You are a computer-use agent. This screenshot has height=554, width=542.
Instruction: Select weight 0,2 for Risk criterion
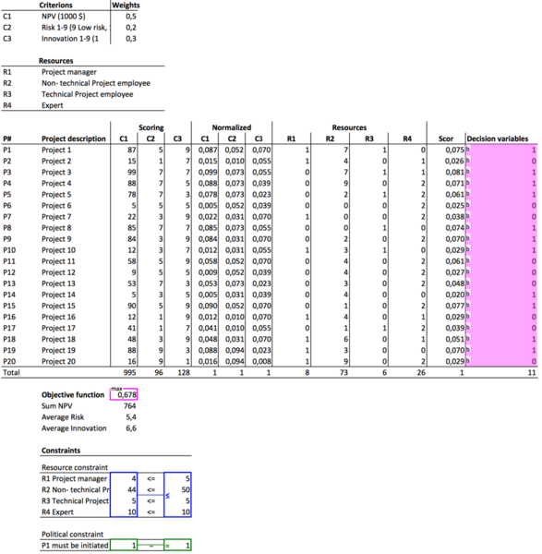click(131, 28)
